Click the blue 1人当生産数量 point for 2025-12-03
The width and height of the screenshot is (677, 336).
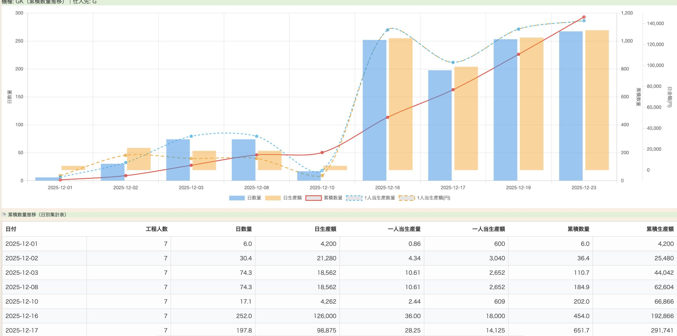tap(191, 136)
